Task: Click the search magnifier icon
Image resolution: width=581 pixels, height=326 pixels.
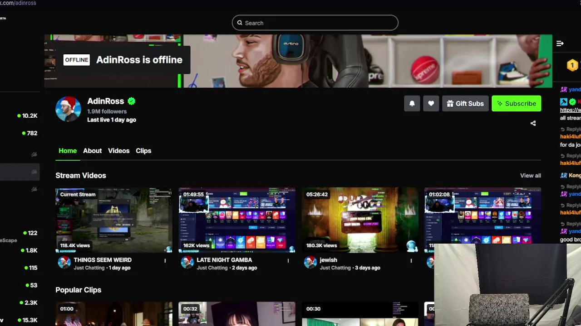Action: pyautogui.click(x=240, y=23)
